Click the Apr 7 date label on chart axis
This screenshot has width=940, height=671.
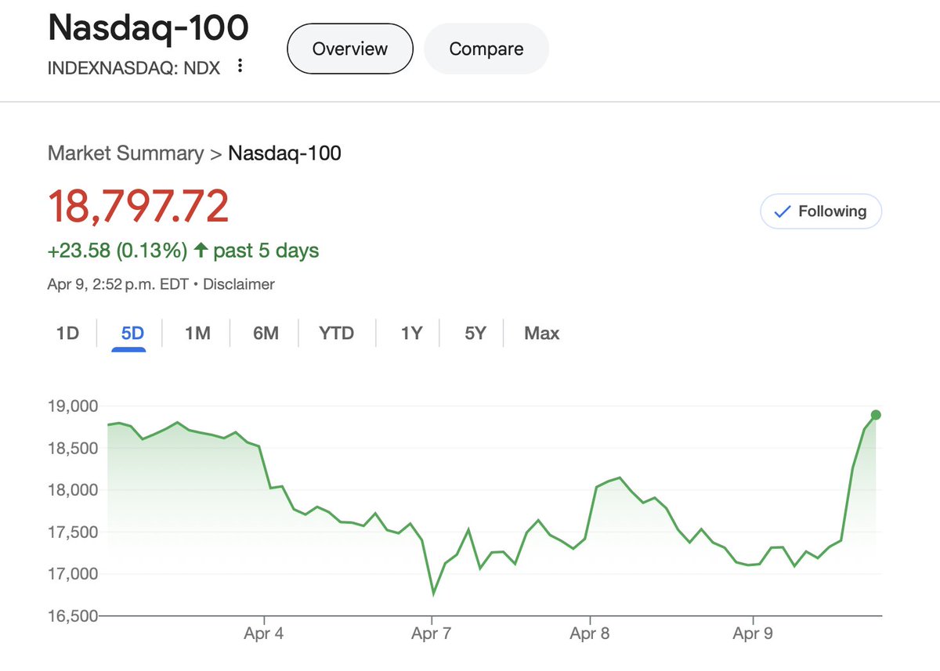pyautogui.click(x=432, y=634)
